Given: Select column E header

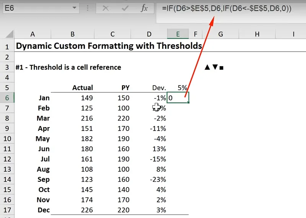Looking at the screenshot, I should pyautogui.click(x=178, y=34).
